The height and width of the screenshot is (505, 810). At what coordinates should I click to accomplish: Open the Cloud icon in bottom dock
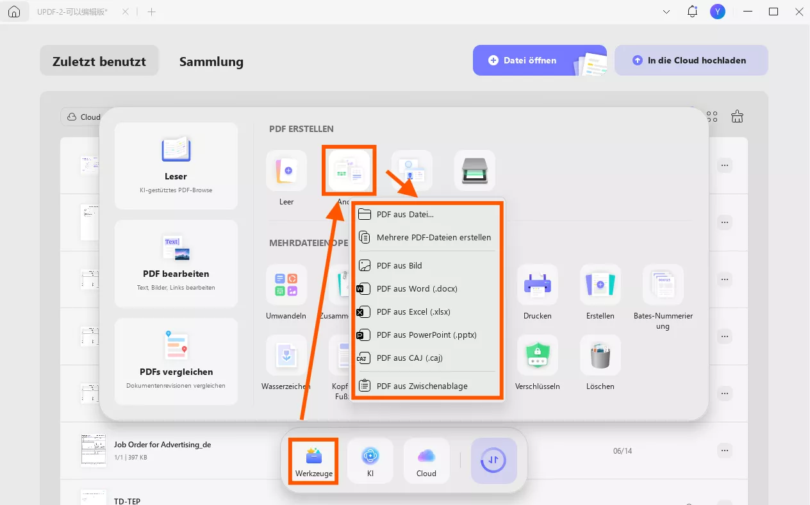(426, 461)
